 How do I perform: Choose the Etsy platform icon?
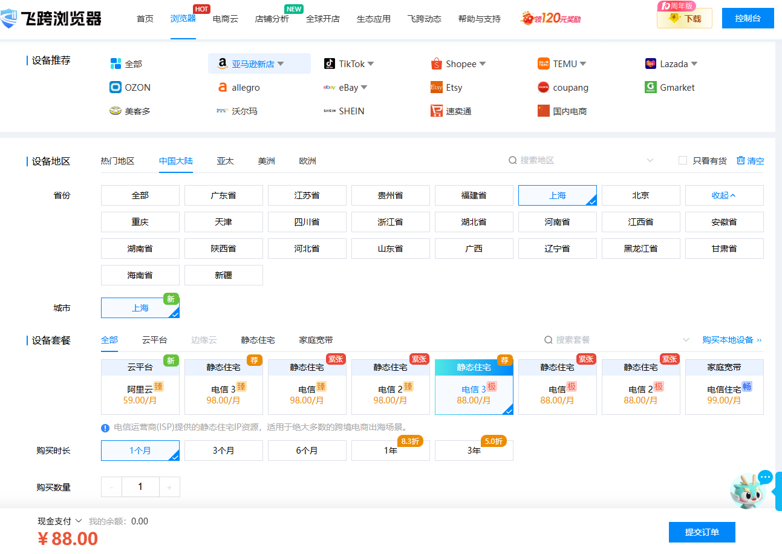[437, 87]
